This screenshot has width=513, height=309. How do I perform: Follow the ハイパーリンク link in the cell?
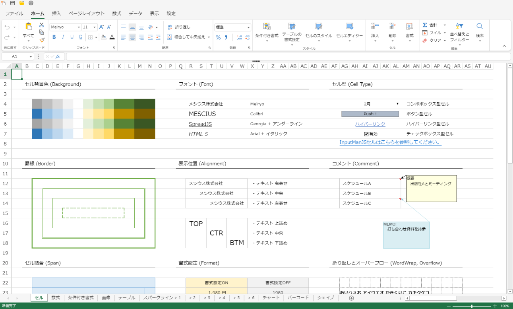pyautogui.click(x=370, y=124)
